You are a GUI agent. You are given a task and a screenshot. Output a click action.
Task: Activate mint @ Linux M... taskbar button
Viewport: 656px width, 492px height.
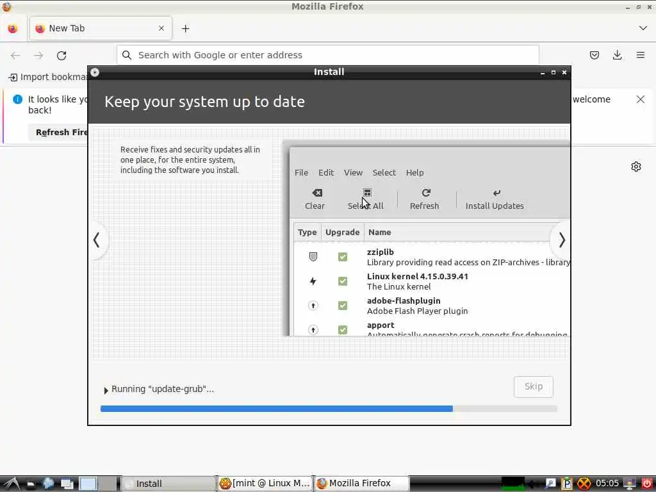click(x=265, y=484)
